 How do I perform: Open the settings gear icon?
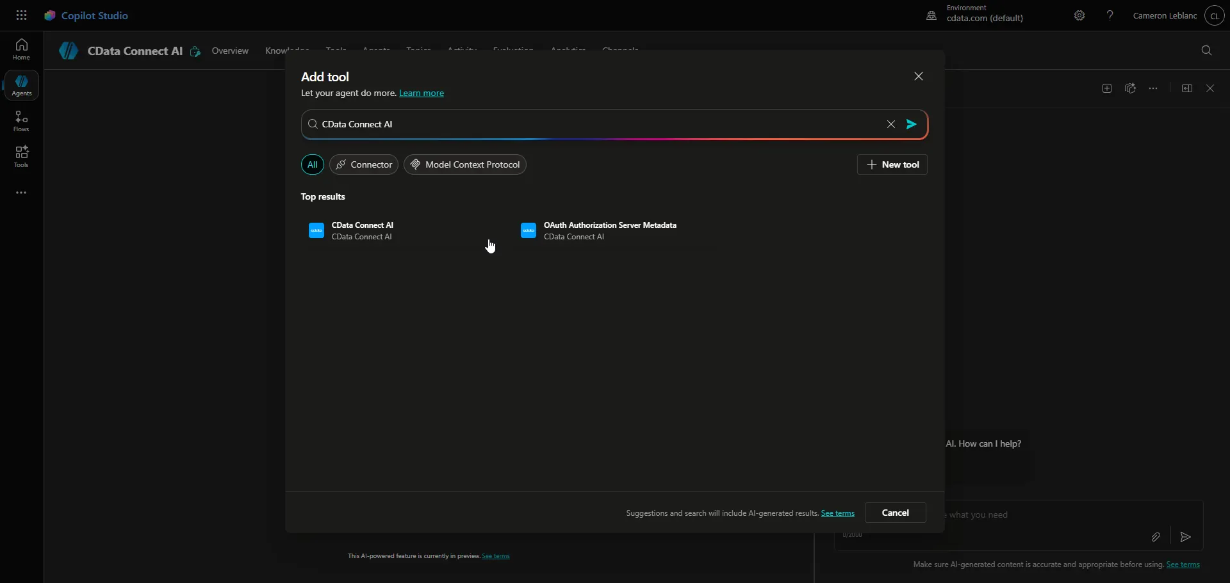pos(1079,15)
